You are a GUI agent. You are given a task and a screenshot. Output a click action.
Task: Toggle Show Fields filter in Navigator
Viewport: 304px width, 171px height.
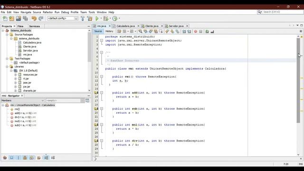click(11, 158)
